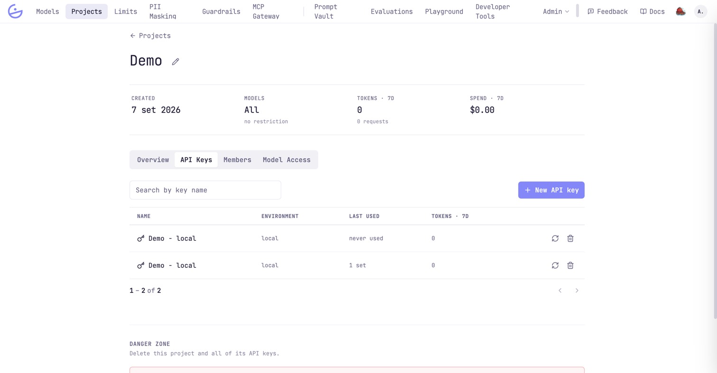Click the TOKENS · 7D column header in the table
The height and width of the screenshot is (373, 717).
click(x=450, y=216)
